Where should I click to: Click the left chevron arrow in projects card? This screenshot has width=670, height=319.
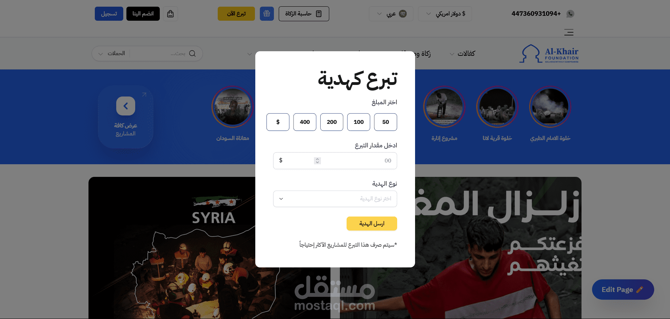coord(126,106)
